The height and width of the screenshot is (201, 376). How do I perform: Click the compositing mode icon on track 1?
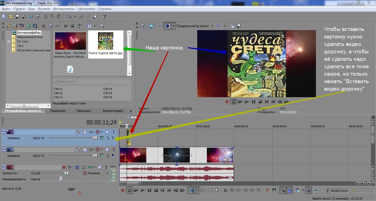tap(102, 138)
